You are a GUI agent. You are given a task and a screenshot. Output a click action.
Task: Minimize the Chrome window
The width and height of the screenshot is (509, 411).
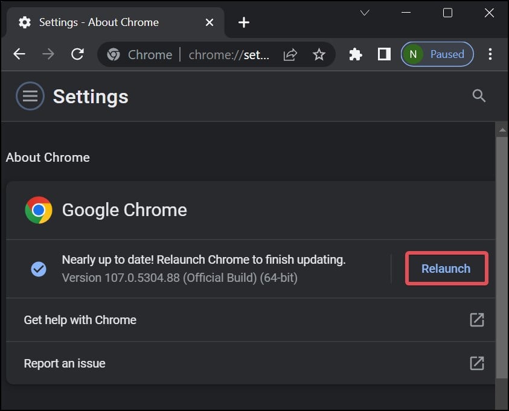(406, 13)
